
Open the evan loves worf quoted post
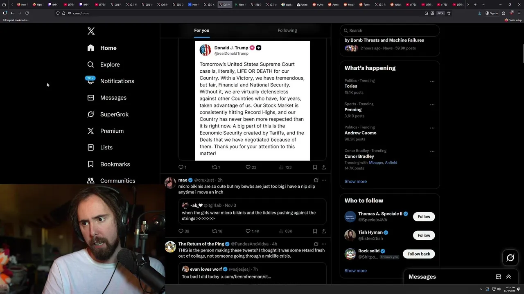coord(252,274)
